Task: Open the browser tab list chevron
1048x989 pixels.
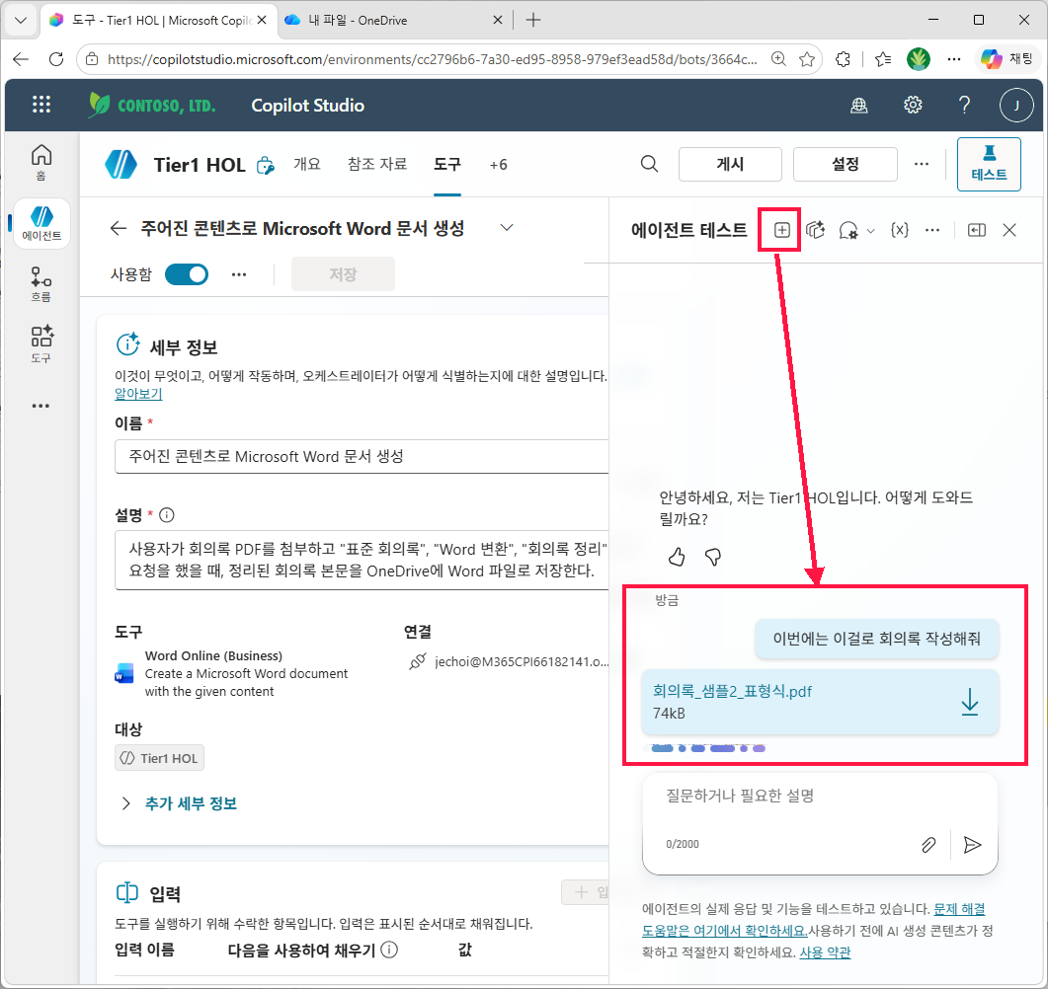Action: pos(21,20)
